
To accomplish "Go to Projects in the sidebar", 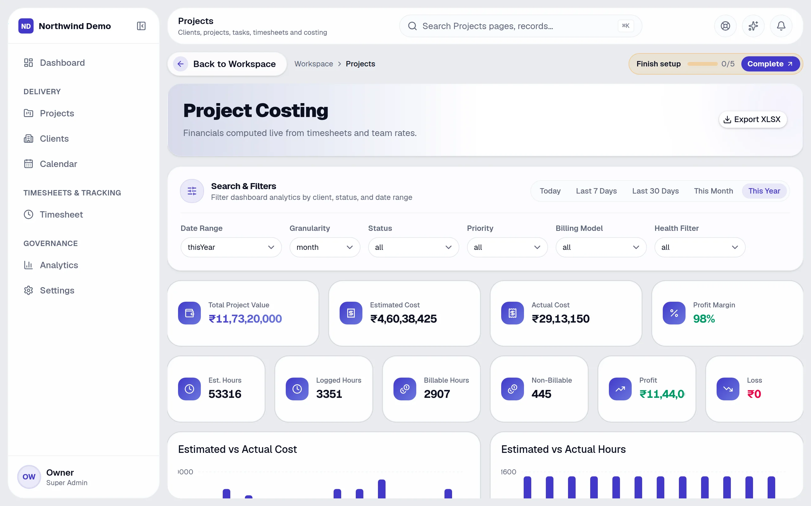I will [x=84, y=113].
